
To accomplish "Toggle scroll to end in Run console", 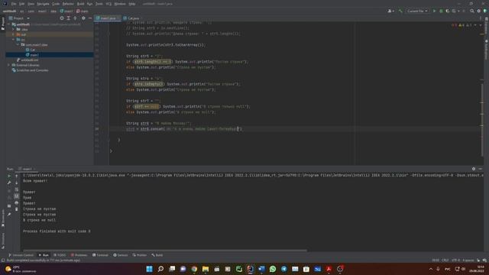I will pos(17,196).
